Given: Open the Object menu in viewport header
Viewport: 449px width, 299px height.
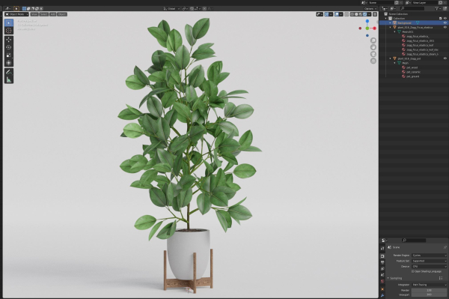Looking at the screenshot, I should [x=62, y=14].
